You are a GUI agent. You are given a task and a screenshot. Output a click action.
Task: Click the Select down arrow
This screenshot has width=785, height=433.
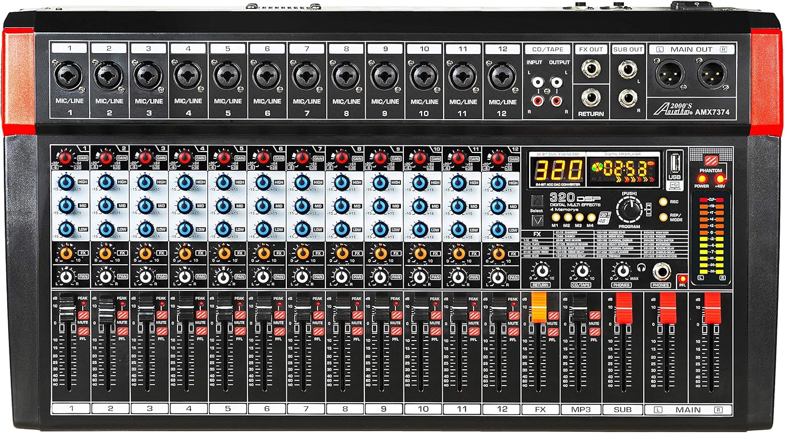click(536, 220)
